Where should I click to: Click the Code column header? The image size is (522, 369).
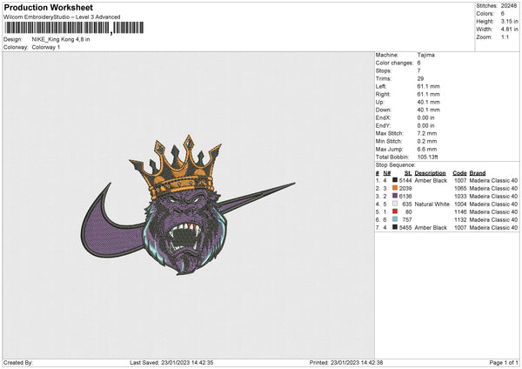(459, 173)
